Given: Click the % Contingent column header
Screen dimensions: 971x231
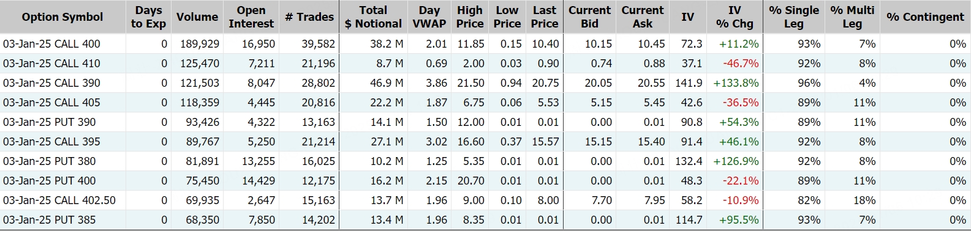Looking at the screenshot, I should [x=925, y=17].
